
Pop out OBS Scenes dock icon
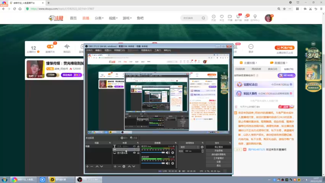coord(110,143)
